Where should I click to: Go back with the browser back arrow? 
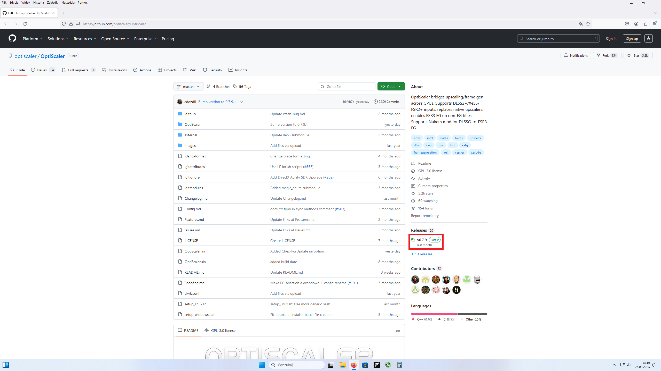tap(6, 24)
